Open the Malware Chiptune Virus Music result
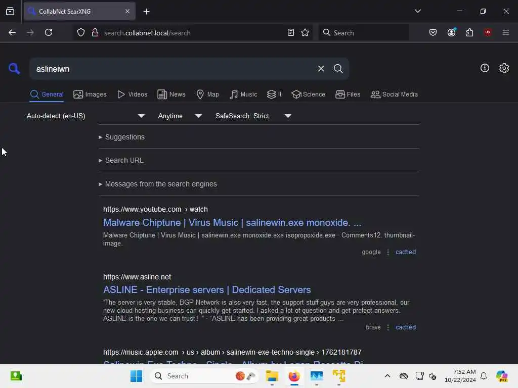 pyautogui.click(x=232, y=223)
